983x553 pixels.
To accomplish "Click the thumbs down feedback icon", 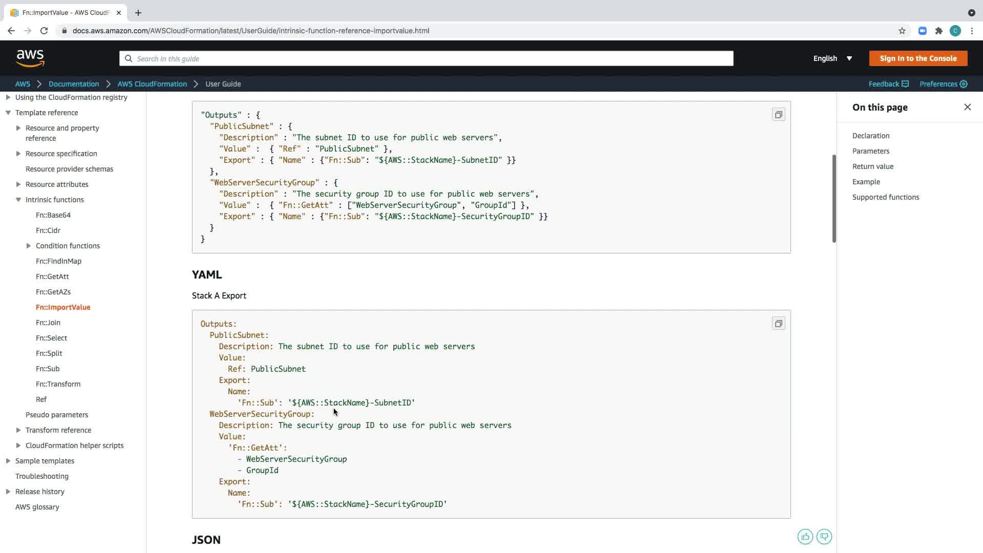I will 824,537.
